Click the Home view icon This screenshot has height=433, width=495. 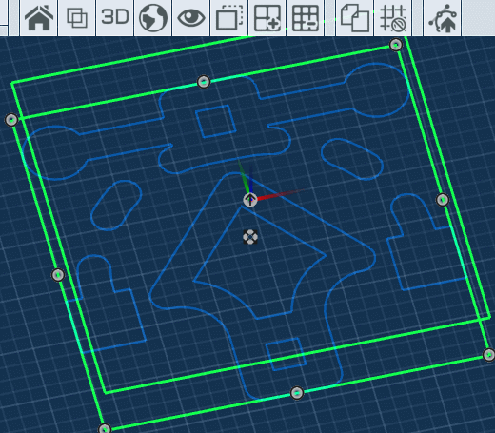tap(39, 18)
